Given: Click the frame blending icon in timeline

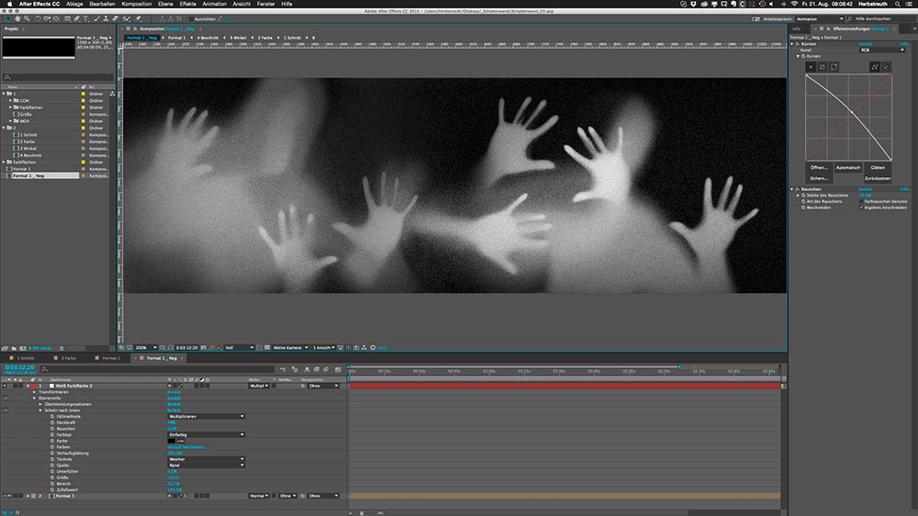Looking at the screenshot, I should (316, 370).
